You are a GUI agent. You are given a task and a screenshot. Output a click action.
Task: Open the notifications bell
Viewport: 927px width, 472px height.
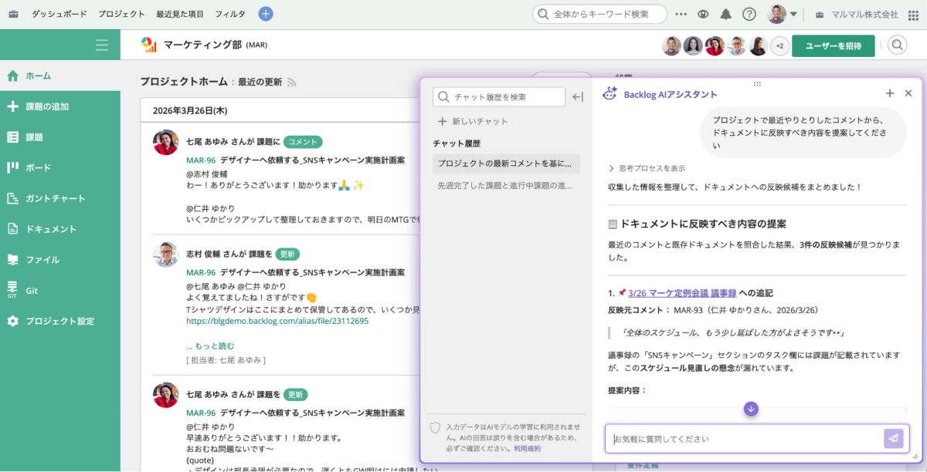[x=725, y=13]
